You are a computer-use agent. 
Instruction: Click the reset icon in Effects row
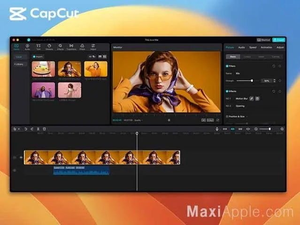click(x=274, y=91)
